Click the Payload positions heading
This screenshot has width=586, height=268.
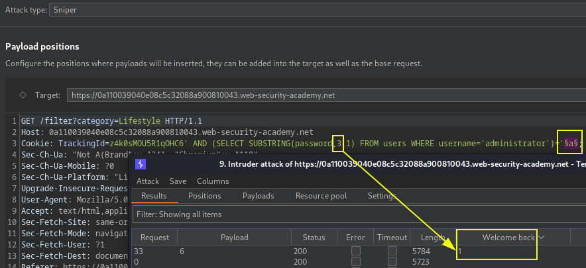click(42, 47)
